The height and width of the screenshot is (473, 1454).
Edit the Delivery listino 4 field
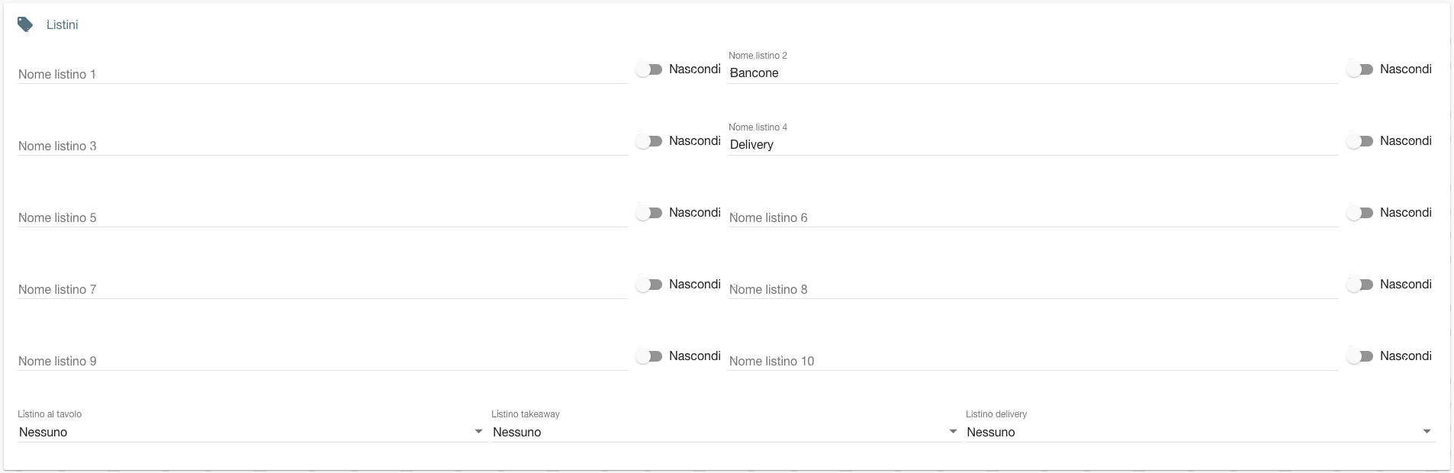(x=1034, y=145)
